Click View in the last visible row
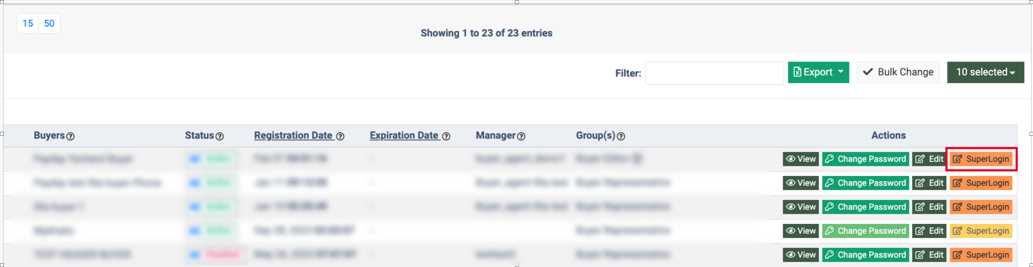This screenshot has width=1033, height=267. [801, 255]
